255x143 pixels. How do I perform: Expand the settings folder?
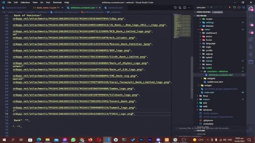coord(210,23)
